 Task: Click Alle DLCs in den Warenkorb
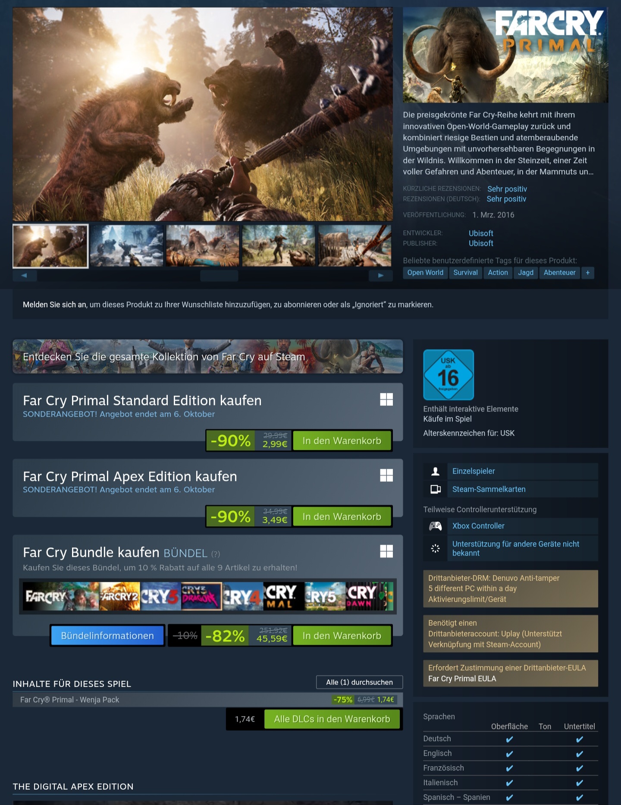[x=332, y=719]
